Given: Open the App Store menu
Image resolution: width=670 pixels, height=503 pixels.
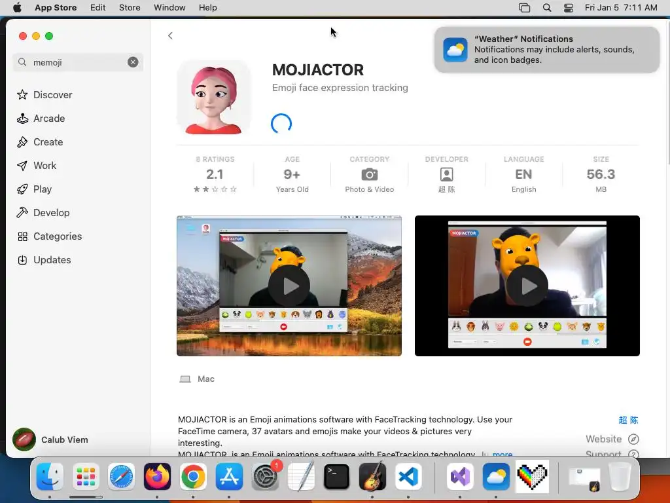Looking at the screenshot, I should click(56, 8).
